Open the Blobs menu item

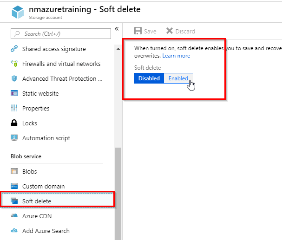30,172
